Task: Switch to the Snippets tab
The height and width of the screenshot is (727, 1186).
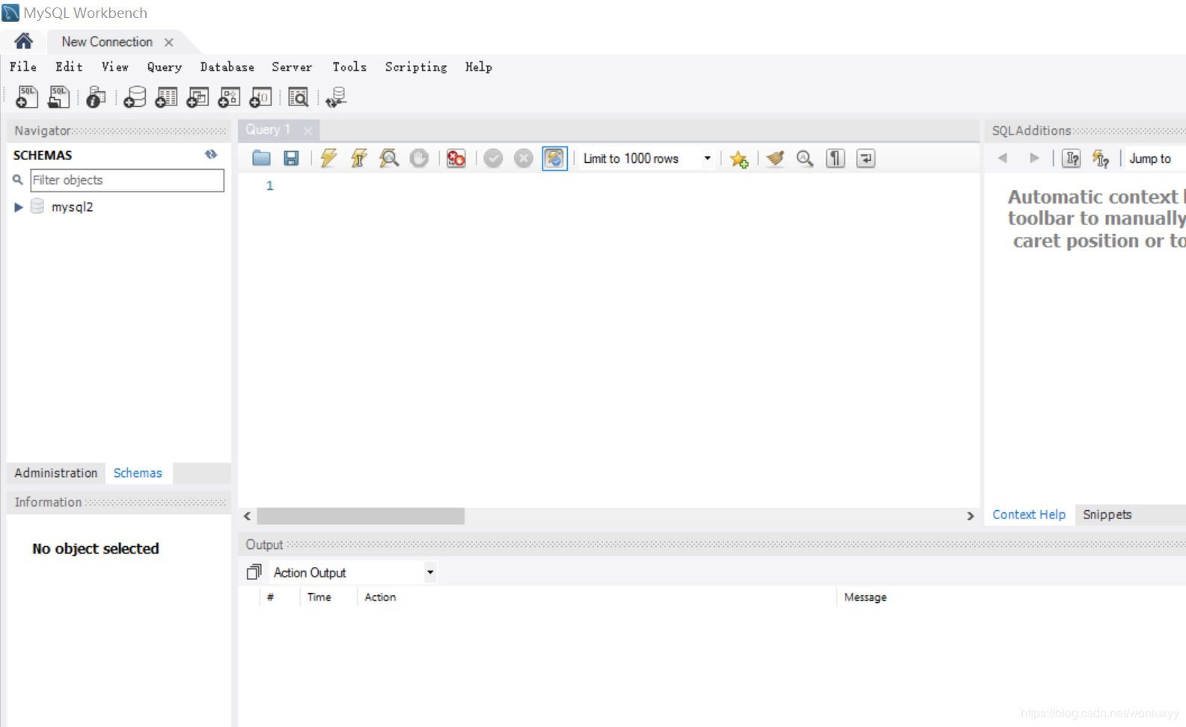Action: point(1107,515)
